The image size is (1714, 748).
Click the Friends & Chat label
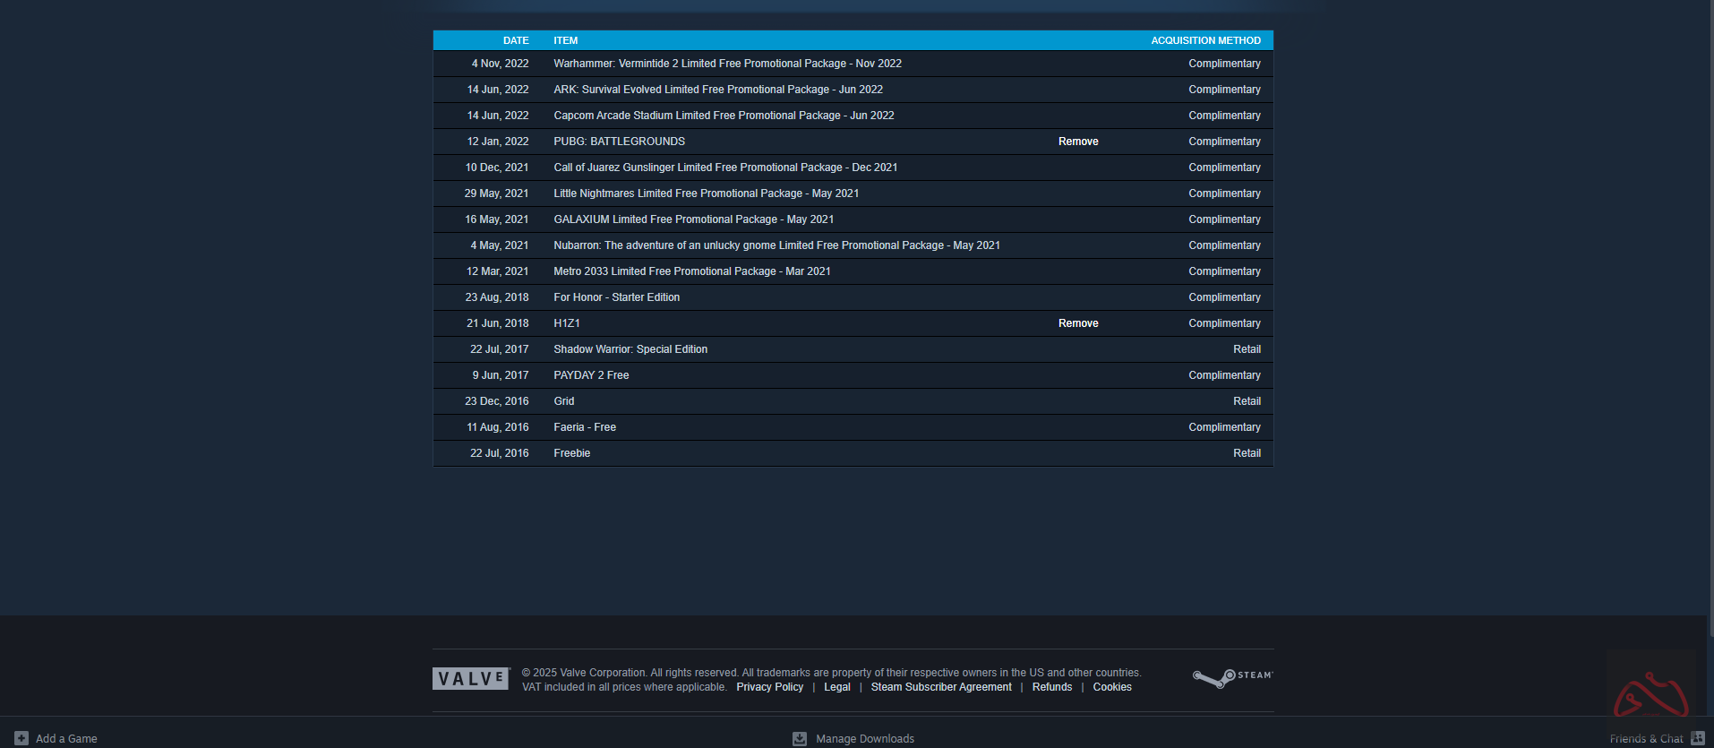(1645, 739)
